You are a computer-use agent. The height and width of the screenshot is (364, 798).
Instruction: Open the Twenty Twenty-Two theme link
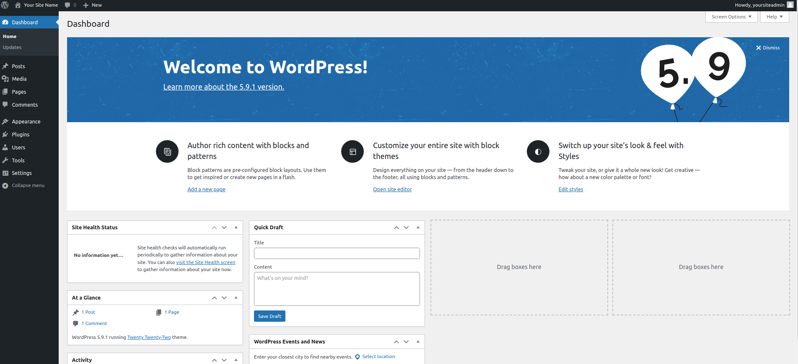[x=149, y=337]
